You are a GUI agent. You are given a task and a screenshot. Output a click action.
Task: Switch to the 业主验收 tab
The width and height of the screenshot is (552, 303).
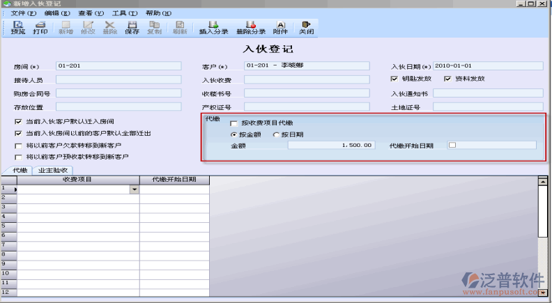tap(54, 170)
